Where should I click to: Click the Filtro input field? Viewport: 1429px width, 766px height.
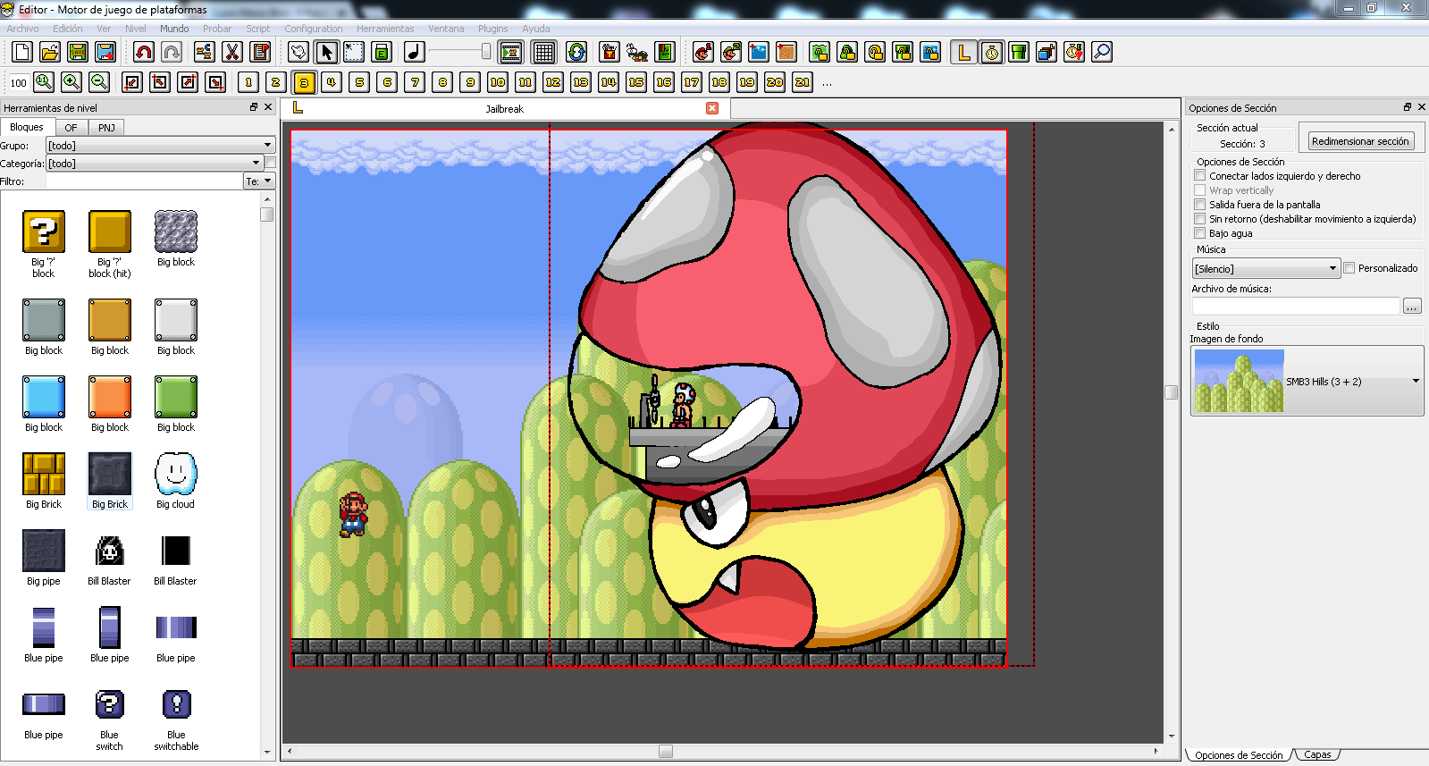click(144, 181)
